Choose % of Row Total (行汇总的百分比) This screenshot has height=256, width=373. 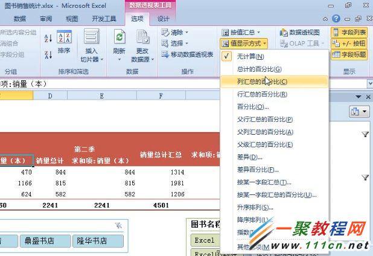275,94
